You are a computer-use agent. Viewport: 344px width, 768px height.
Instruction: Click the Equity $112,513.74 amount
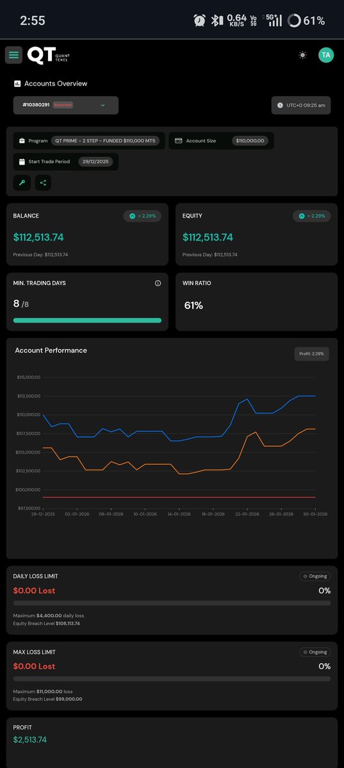tap(208, 237)
